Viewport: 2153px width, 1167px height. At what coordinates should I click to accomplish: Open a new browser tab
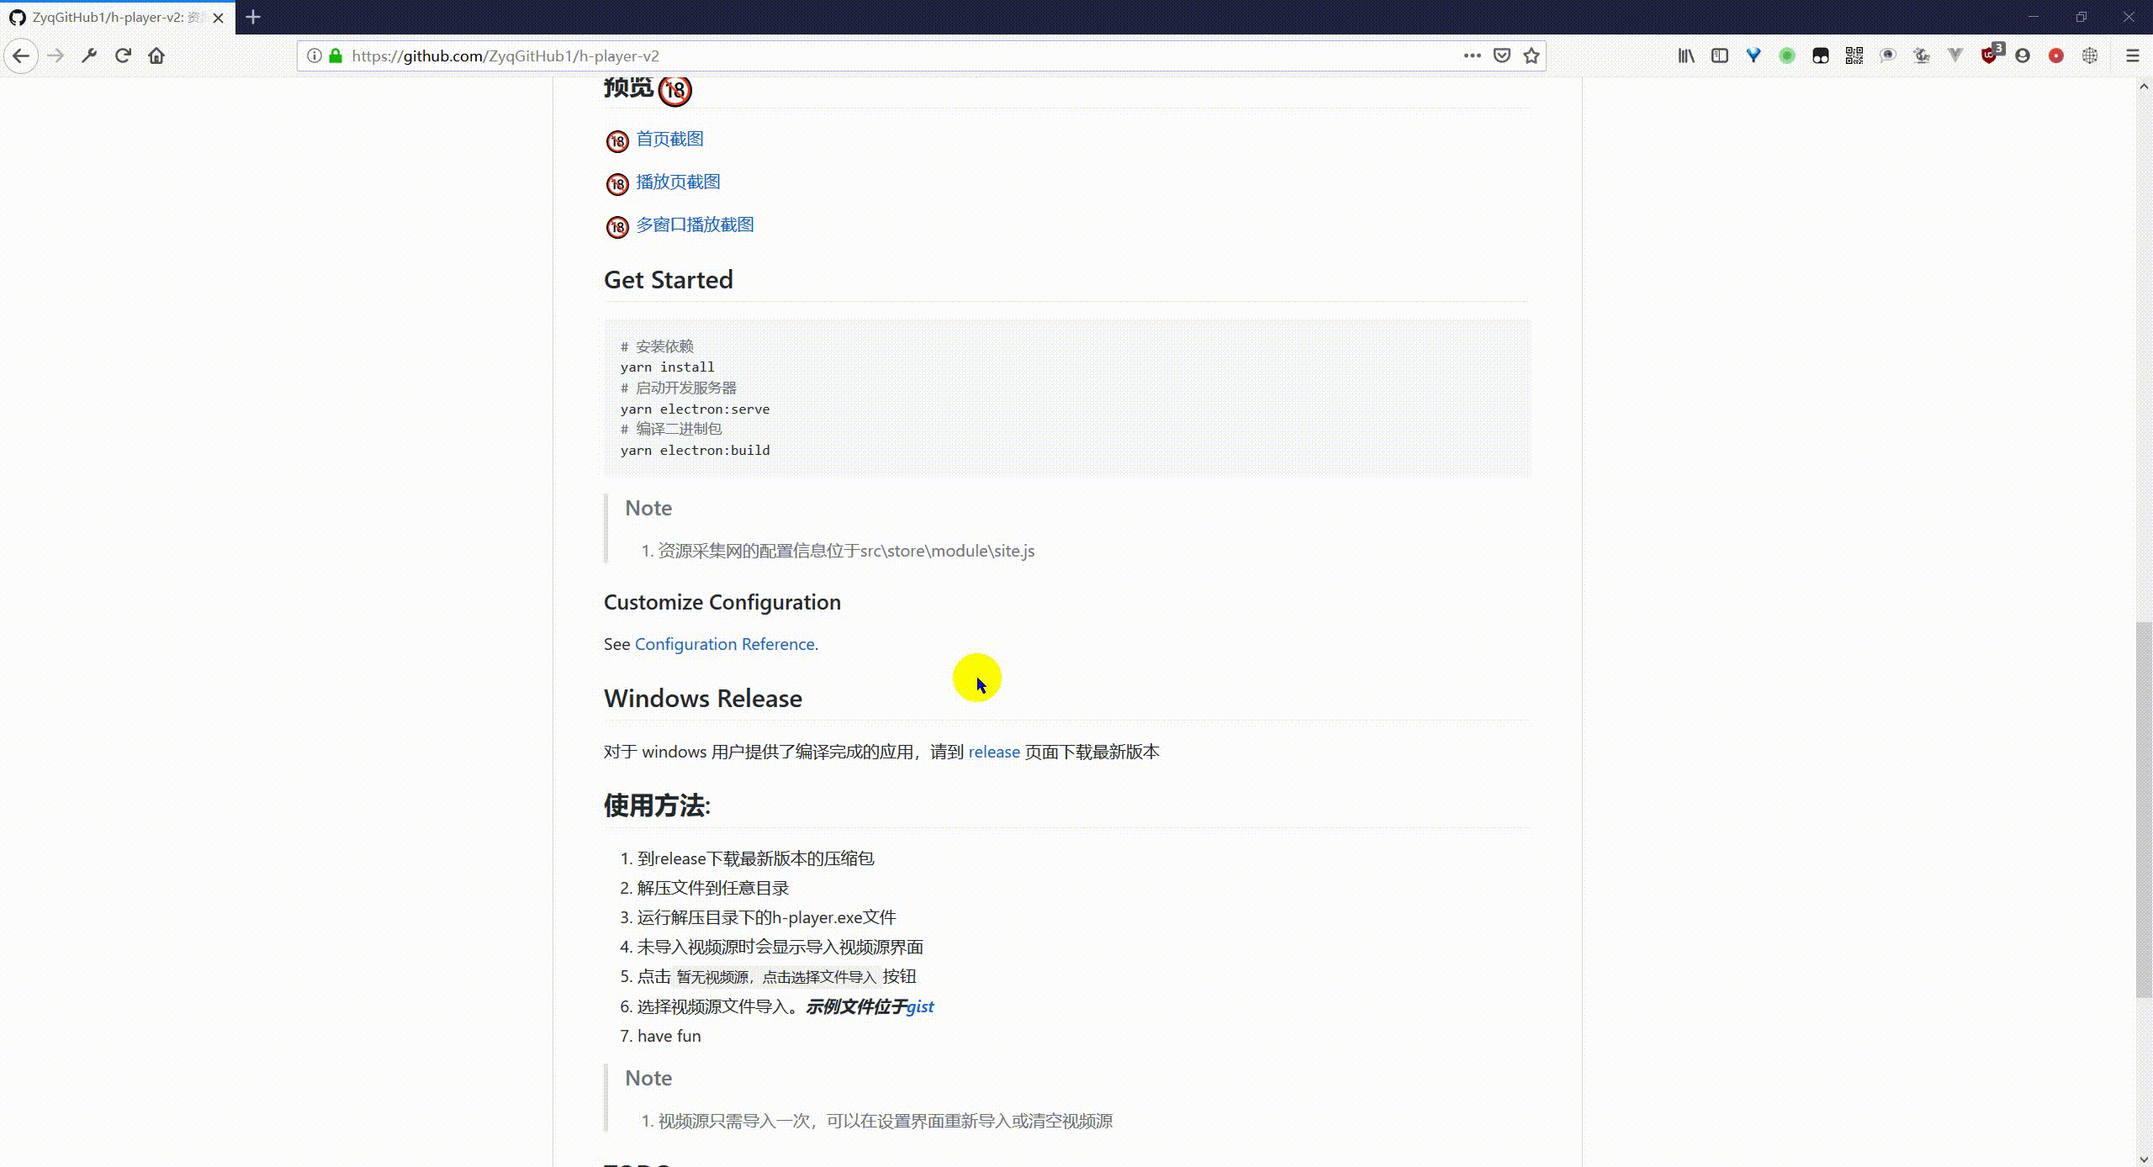[253, 17]
